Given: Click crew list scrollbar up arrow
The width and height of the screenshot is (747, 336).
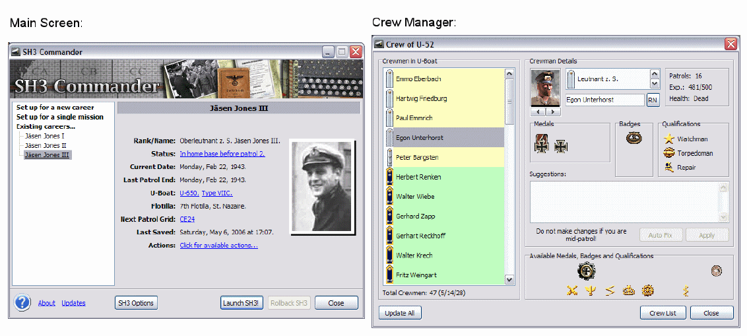Looking at the screenshot, I should (509, 75).
